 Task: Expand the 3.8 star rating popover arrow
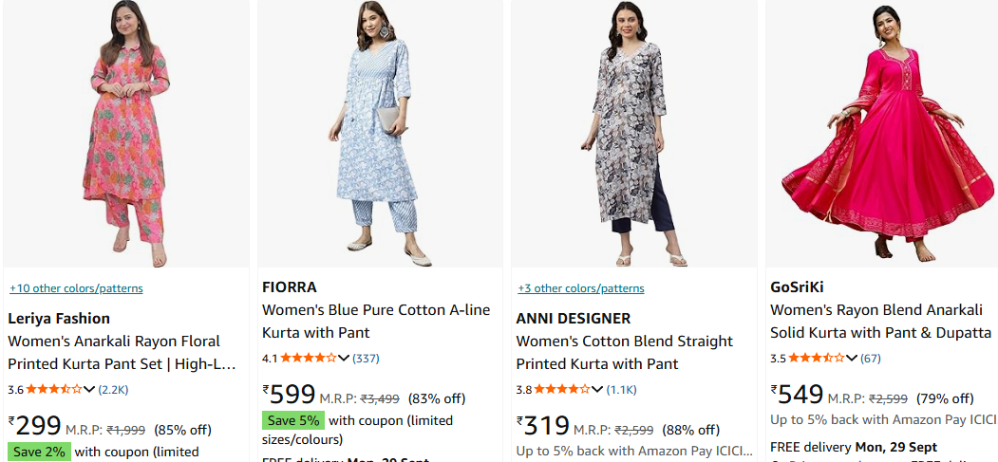click(595, 389)
